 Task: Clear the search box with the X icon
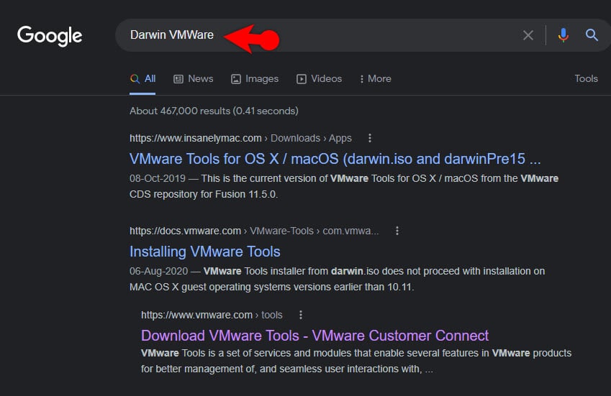528,35
